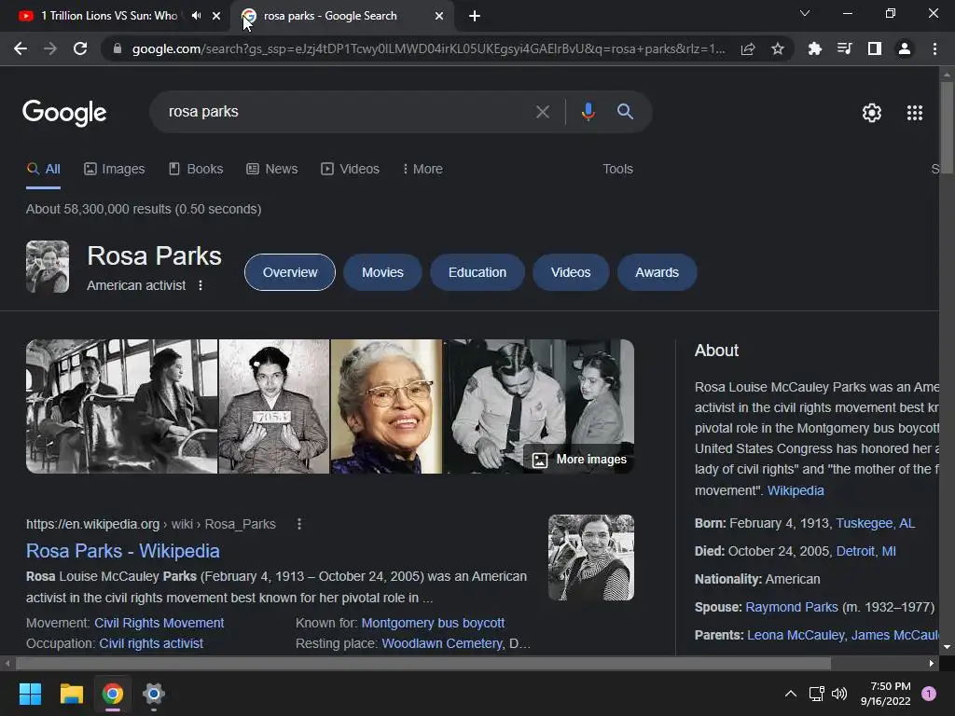Open the tab search dropdown arrow
This screenshot has height=716, width=955.
pyautogui.click(x=805, y=13)
